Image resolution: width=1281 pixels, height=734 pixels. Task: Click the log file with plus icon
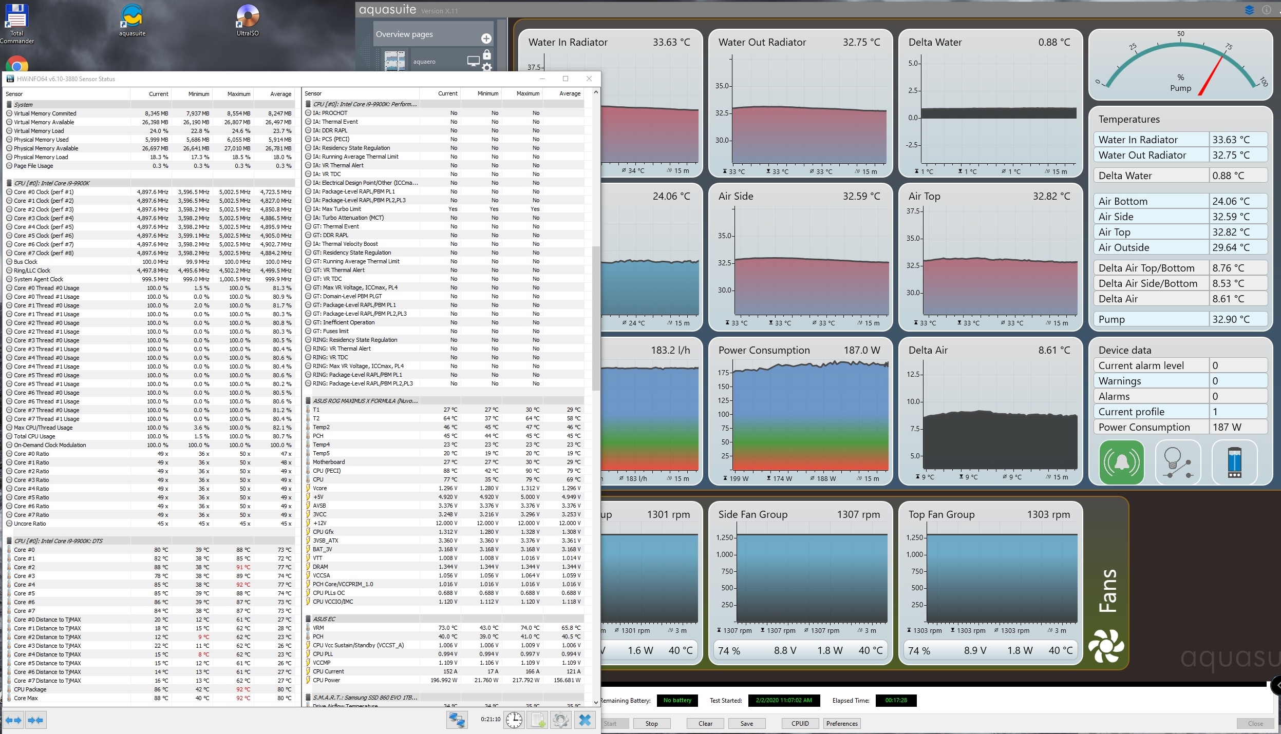tap(538, 721)
